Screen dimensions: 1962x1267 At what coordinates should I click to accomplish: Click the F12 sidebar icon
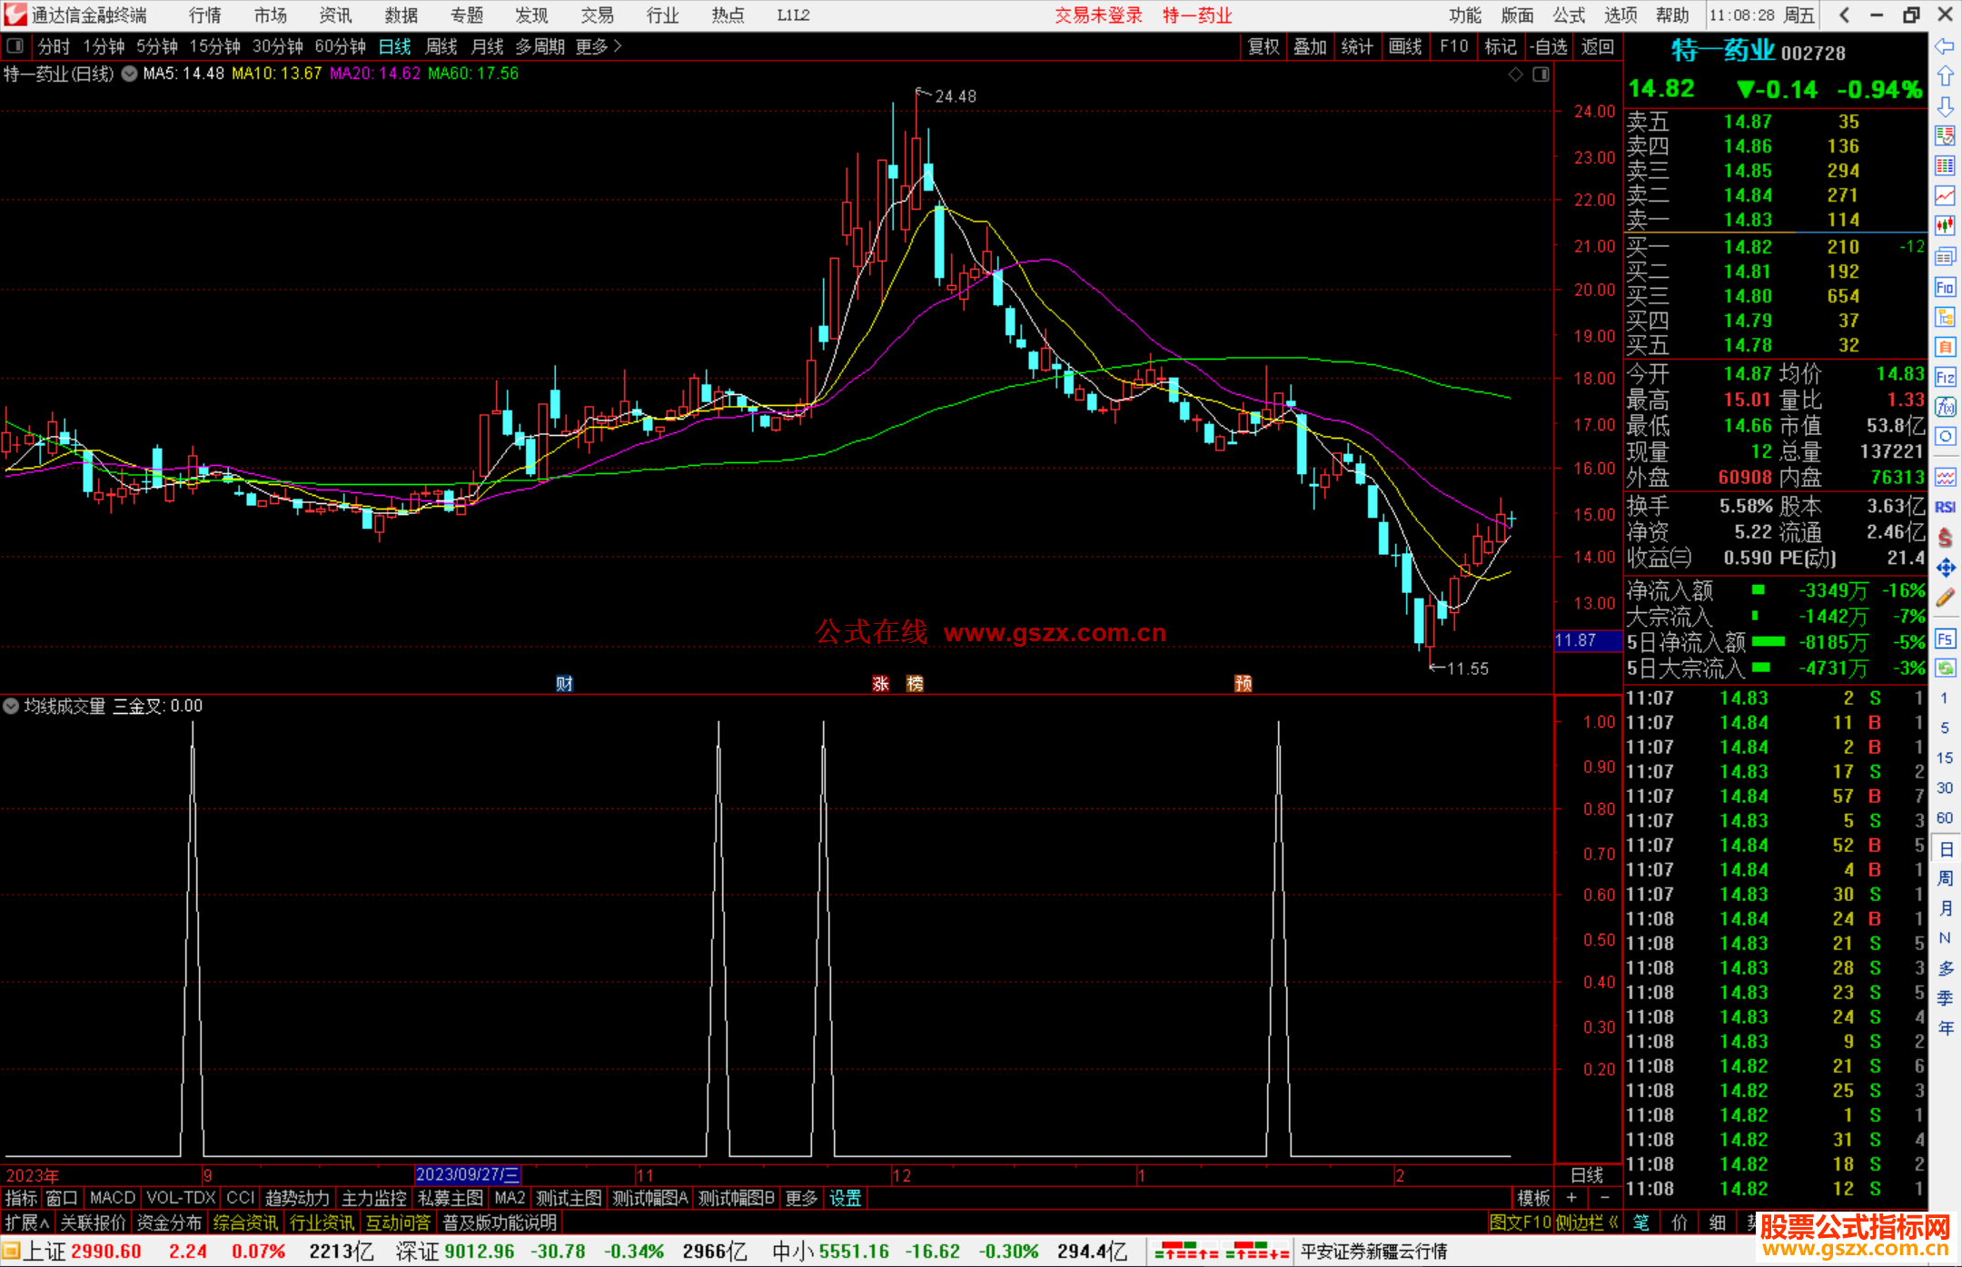click(x=1944, y=377)
